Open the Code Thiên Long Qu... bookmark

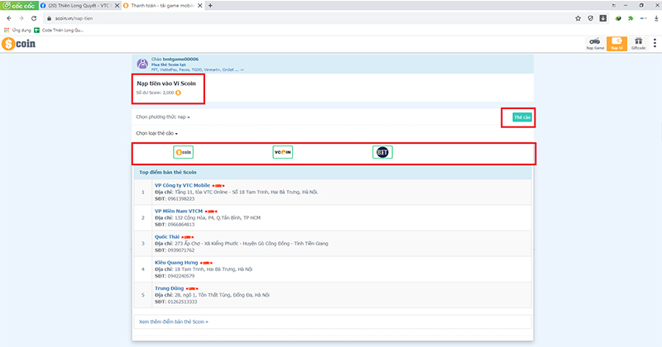pos(59,30)
